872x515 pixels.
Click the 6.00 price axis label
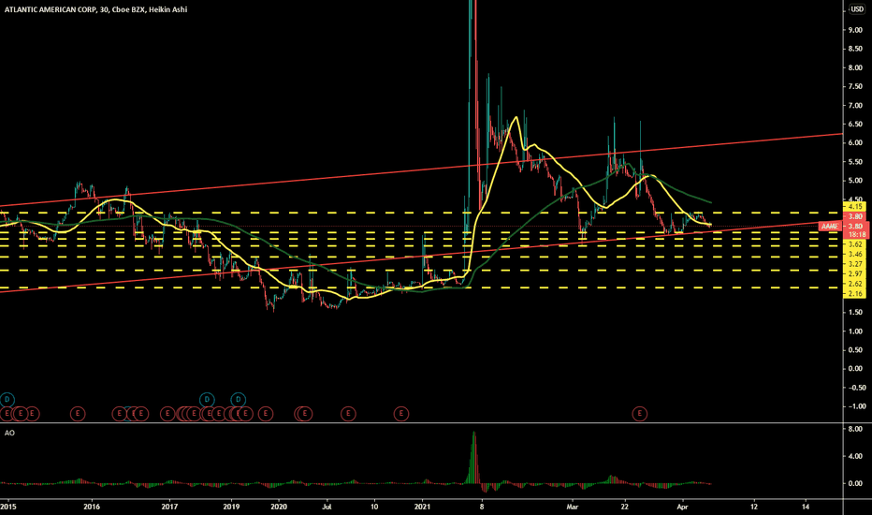[x=855, y=143]
